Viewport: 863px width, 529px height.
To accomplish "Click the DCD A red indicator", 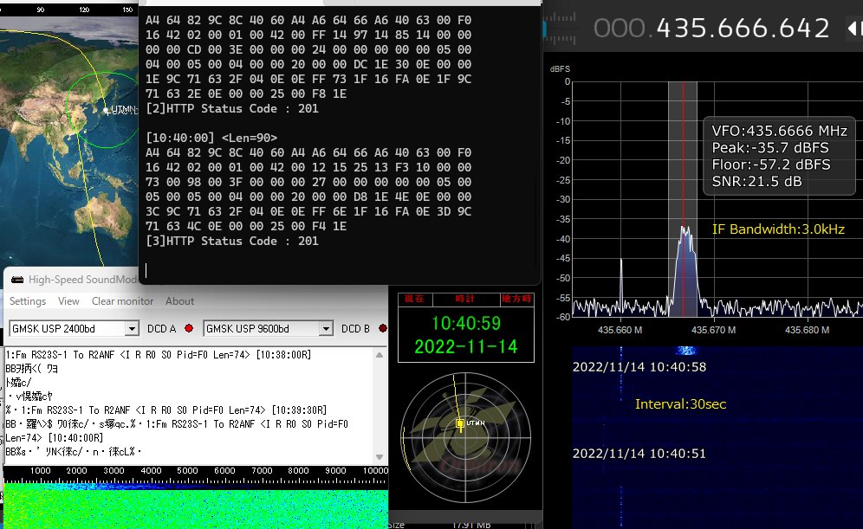I will 189,328.
